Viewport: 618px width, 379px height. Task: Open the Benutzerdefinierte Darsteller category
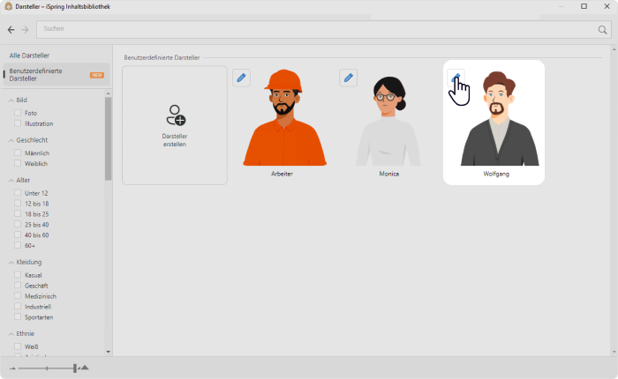pyautogui.click(x=57, y=75)
